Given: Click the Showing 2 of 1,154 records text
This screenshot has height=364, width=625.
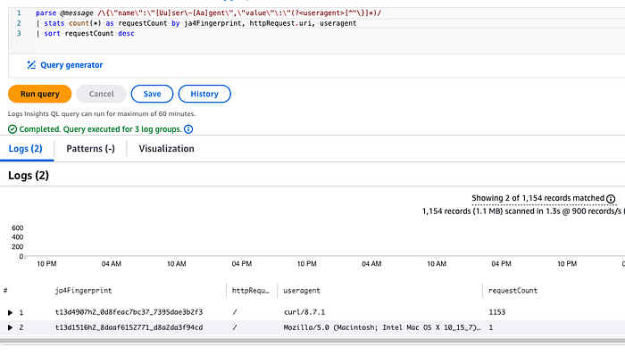Looking at the screenshot, I should pyautogui.click(x=538, y=198).
